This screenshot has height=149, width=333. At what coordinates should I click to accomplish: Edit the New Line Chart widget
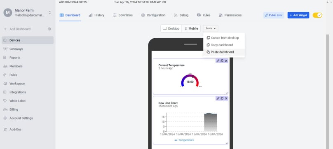tap(218, 98)
